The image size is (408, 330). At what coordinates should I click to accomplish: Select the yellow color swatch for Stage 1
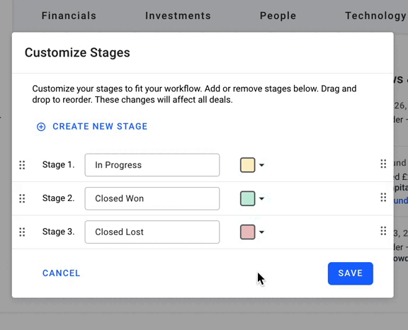tap(247, 165)
